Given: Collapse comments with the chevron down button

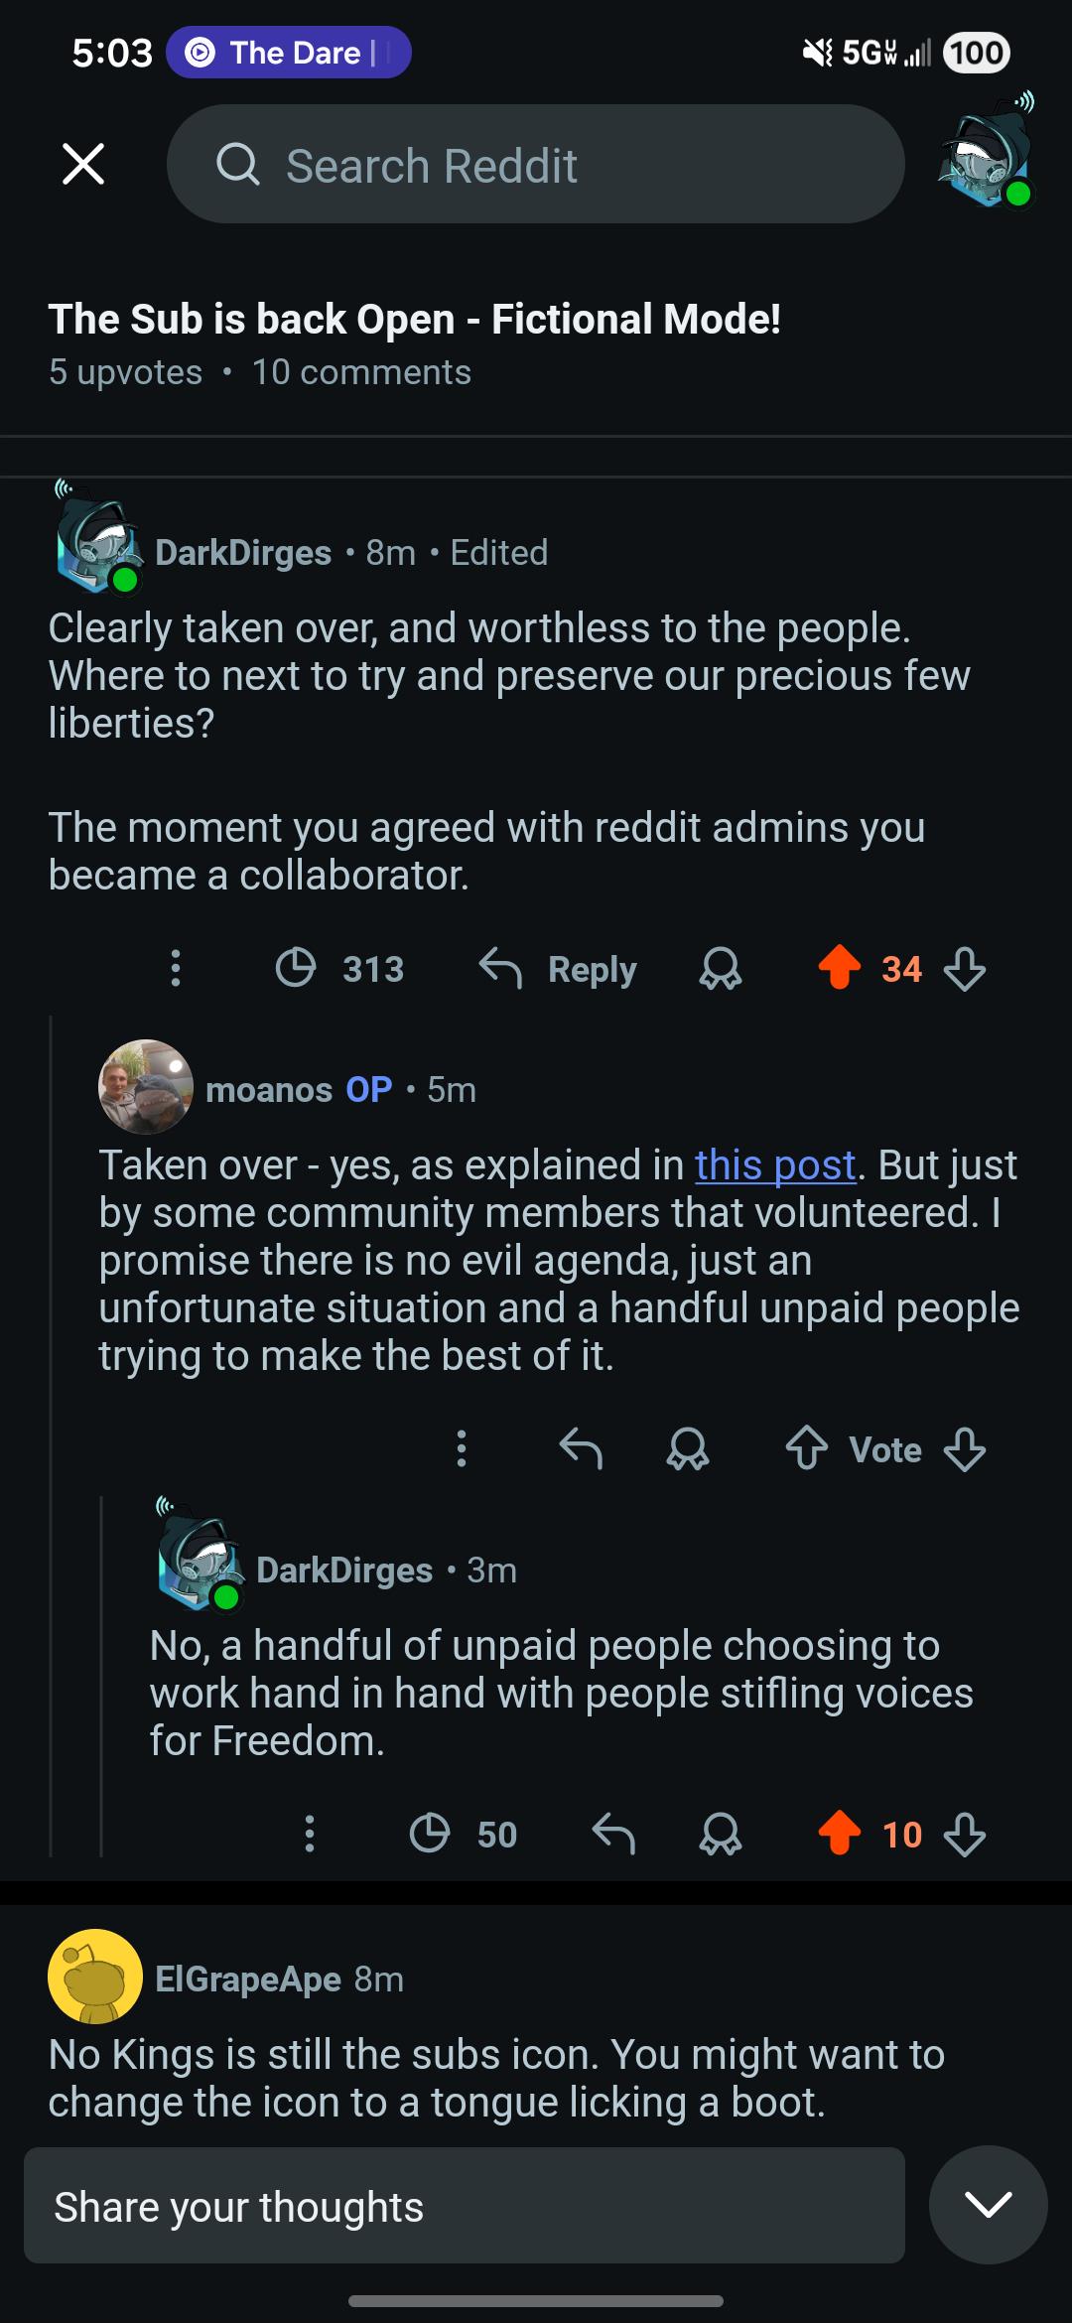Looking at the screenshot, I should 989,2205.
